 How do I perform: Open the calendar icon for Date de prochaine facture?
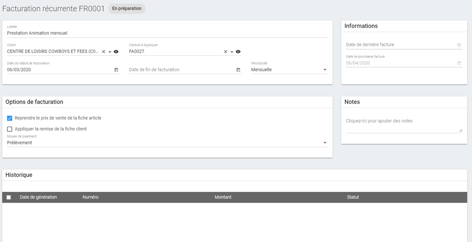tap(459, 63)
